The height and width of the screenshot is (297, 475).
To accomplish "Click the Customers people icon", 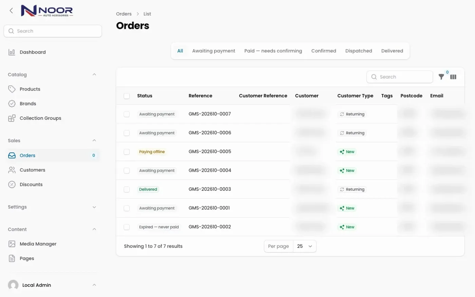I will (12, 170).
